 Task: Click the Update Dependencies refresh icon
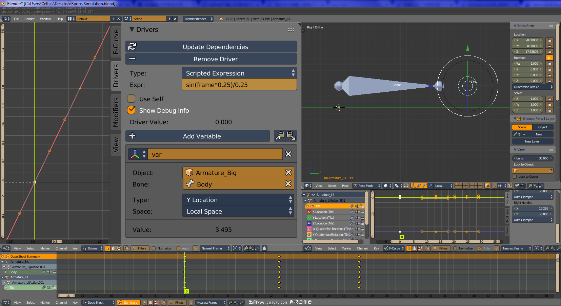(133, 46)
